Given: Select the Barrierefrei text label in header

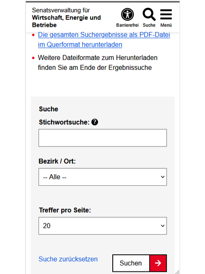Looking at the screenshot, I should click(x=127, y=25).
